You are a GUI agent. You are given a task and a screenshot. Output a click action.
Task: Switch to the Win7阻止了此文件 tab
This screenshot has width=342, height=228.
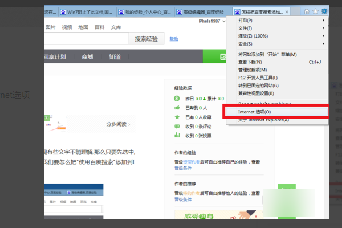click(87, 12)
